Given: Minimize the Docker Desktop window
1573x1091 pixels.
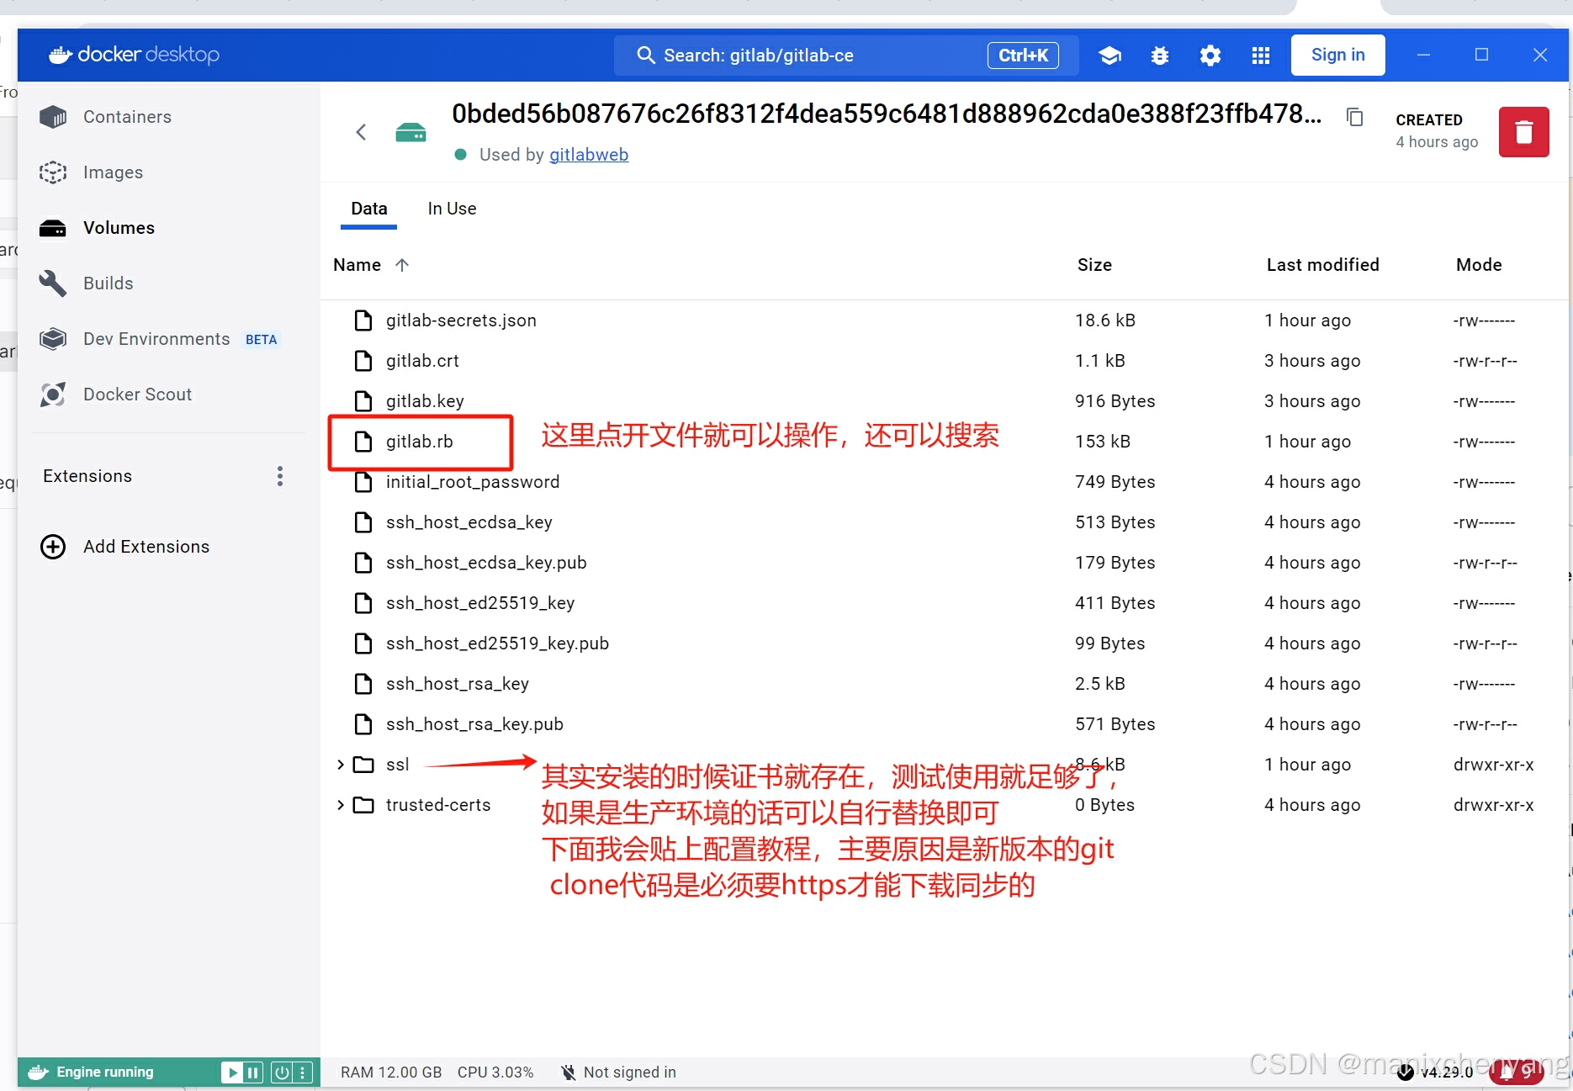Looking at the screenshot, I should click(1423, 55).
